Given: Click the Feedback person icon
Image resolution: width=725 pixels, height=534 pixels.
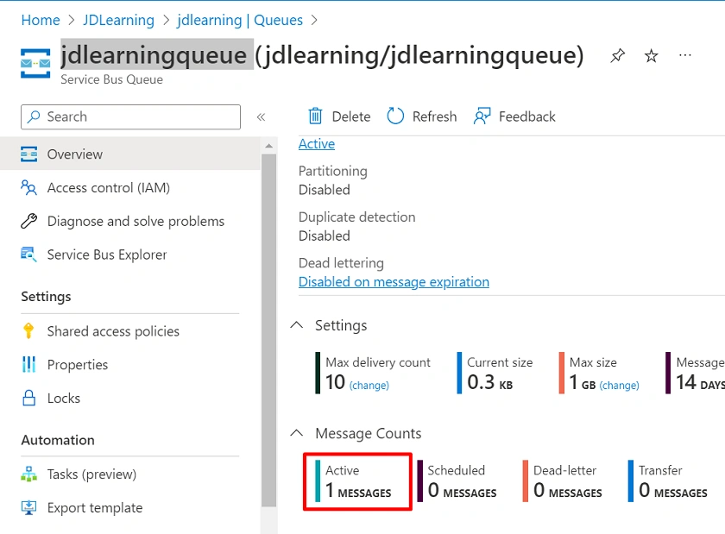Looking at the screenshot, I should click(x=482, y=116).
